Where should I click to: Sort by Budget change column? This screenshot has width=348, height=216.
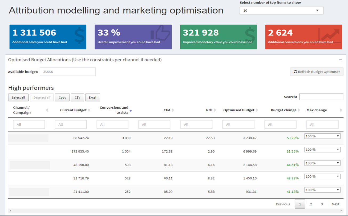pos(299,110)
